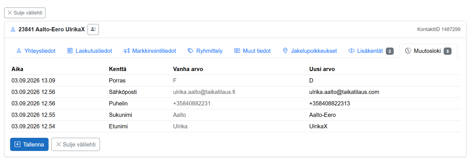Viewport: 472px width, 168px height.
Task: Open the Markkinointitiedot tab
Action: [150, 51]
